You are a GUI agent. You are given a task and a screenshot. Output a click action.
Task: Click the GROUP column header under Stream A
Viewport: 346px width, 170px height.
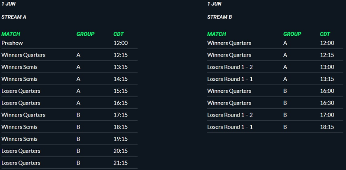pos(85,34)
